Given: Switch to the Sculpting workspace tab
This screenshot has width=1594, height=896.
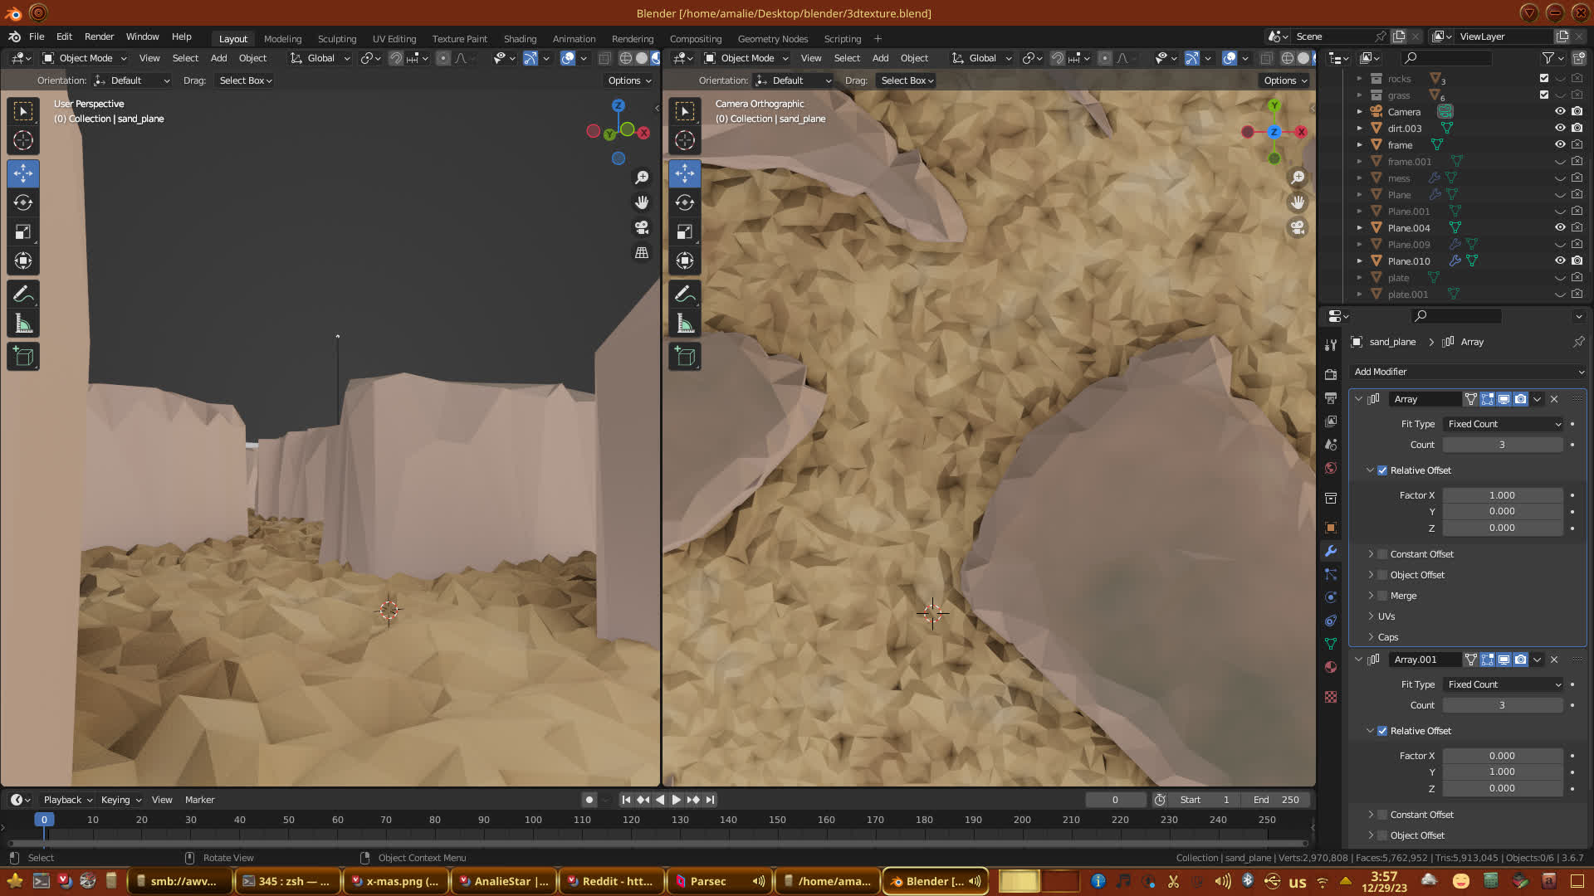Looking at the screenshot, I should pos(336,39).
